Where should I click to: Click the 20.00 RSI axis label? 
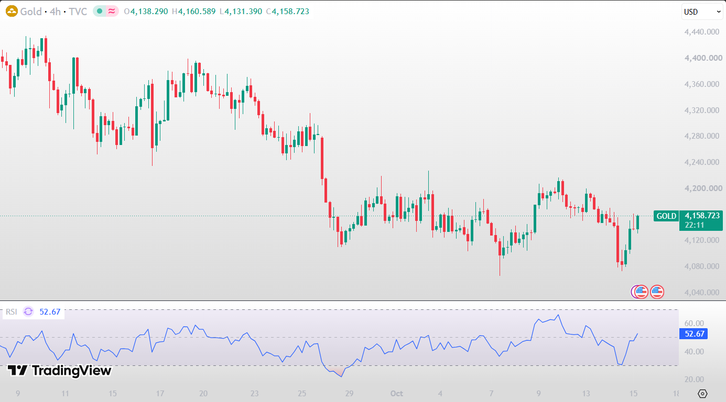click(x=694, y=379)
